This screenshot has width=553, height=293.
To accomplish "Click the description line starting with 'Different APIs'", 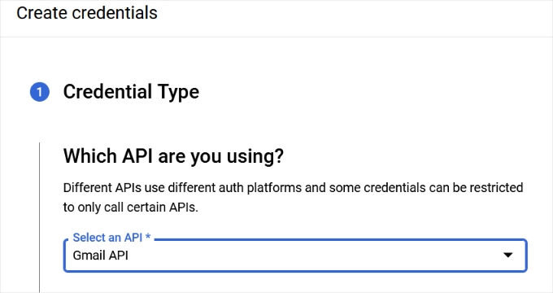I will (293, 188).
